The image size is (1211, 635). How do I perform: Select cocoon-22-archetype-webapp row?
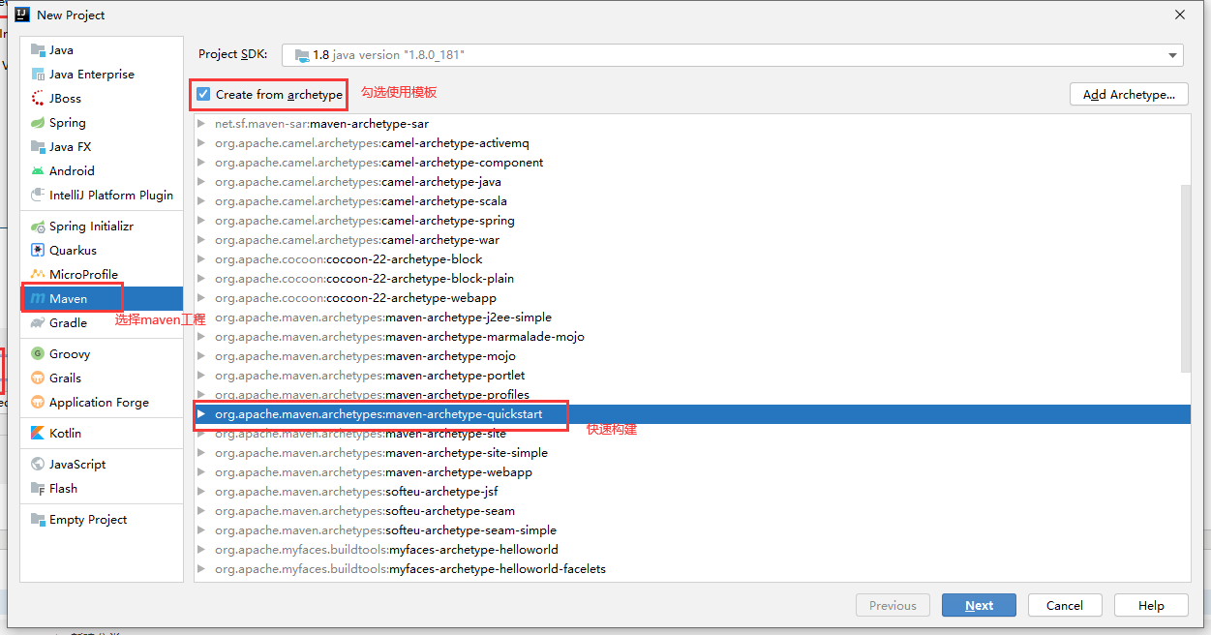click(692, 298)
